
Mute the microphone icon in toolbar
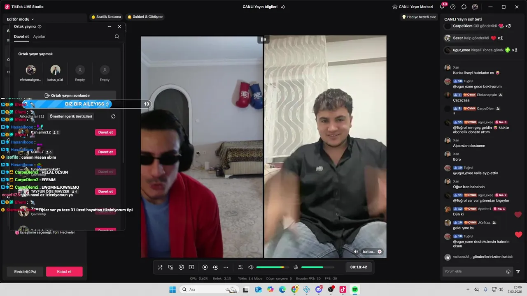[296, 267]
